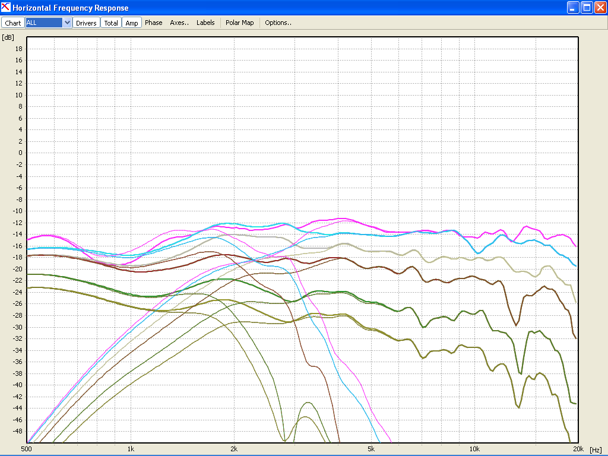Click the -12 dB axis value

coord(17,223)
